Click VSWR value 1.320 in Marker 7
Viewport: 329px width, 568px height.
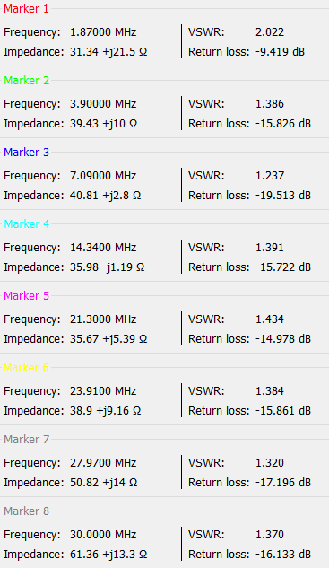click(x=270, y=463)
